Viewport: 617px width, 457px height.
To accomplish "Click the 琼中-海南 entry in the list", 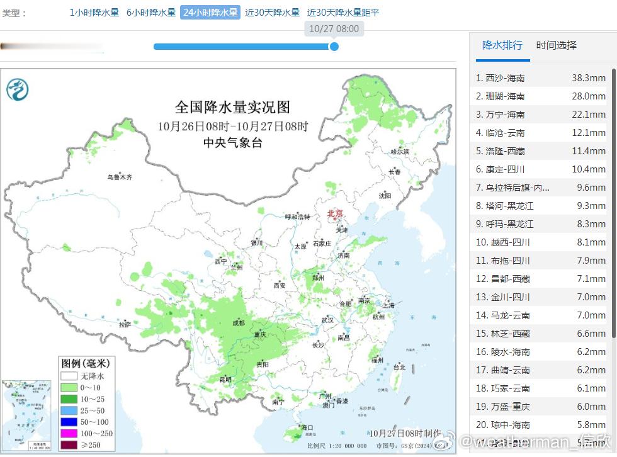I will tap(538, 425).
